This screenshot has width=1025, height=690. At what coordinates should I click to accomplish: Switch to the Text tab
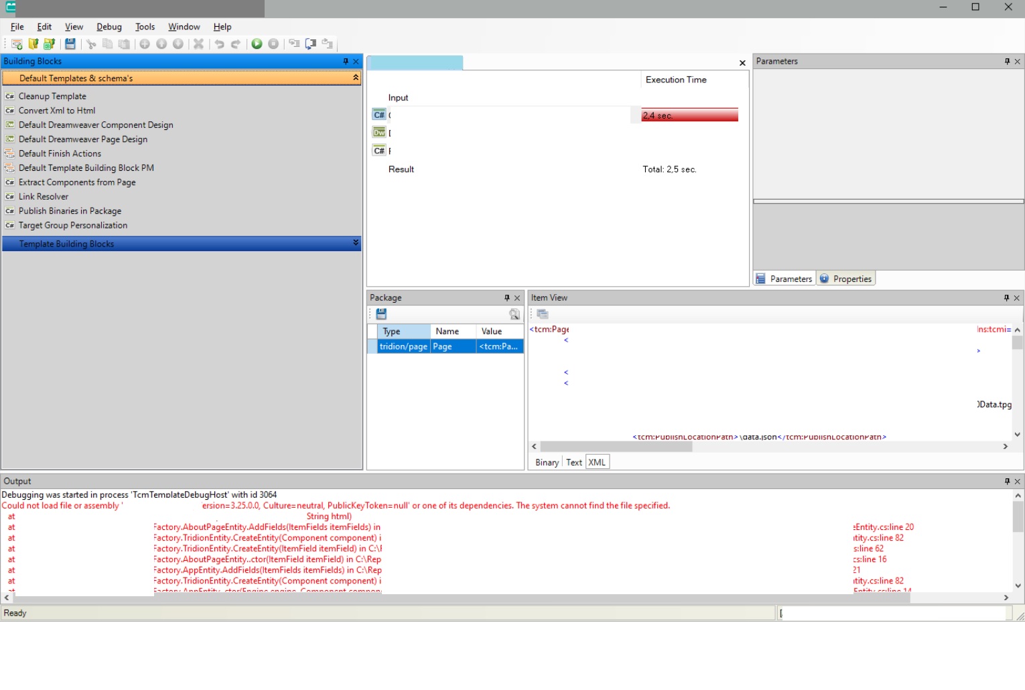pos(574,462)
